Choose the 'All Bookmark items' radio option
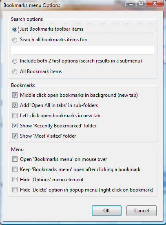Image resolution: width=166 pixels, height=225 pixels. pos(15,71)
